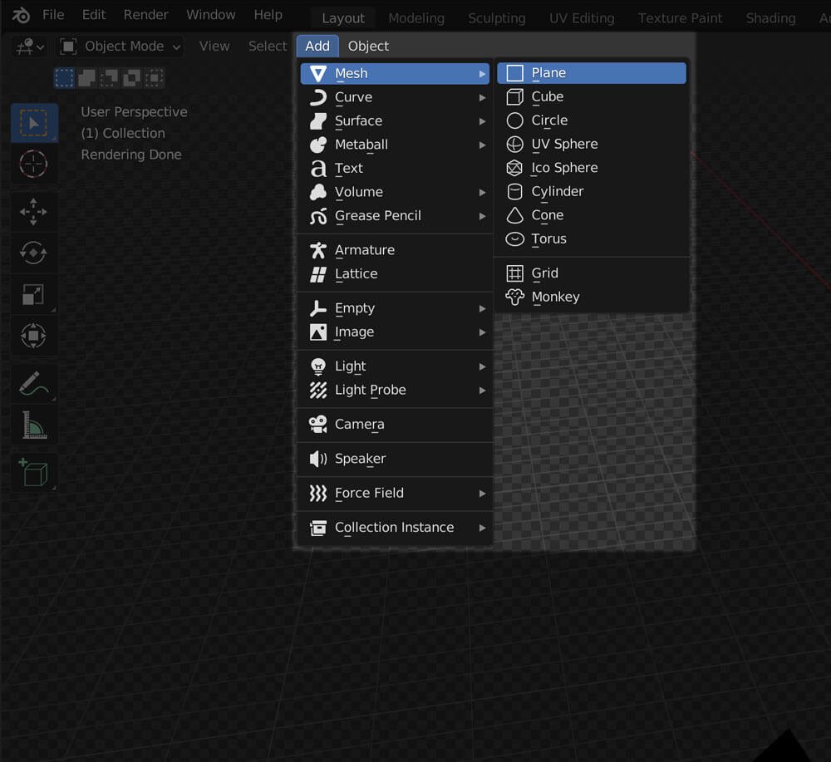Activate the Transform tool icon
The width and height of the screenshot is (831, 762).
pyautogui.click(x=34, y=336)
